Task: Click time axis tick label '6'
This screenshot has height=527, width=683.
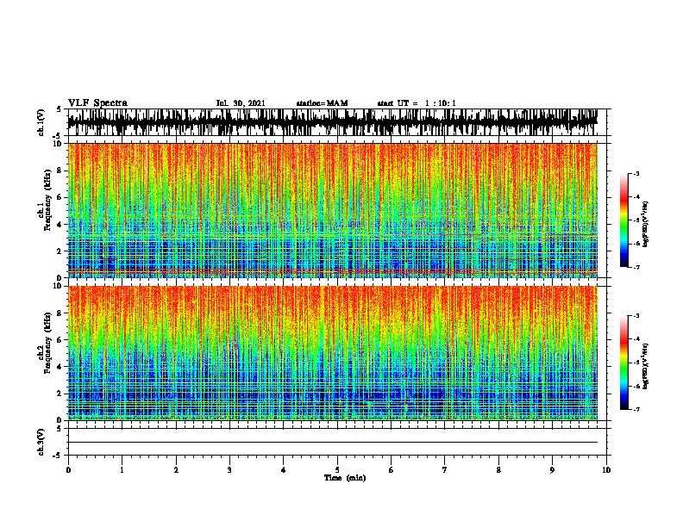Action: coord(392,470)
